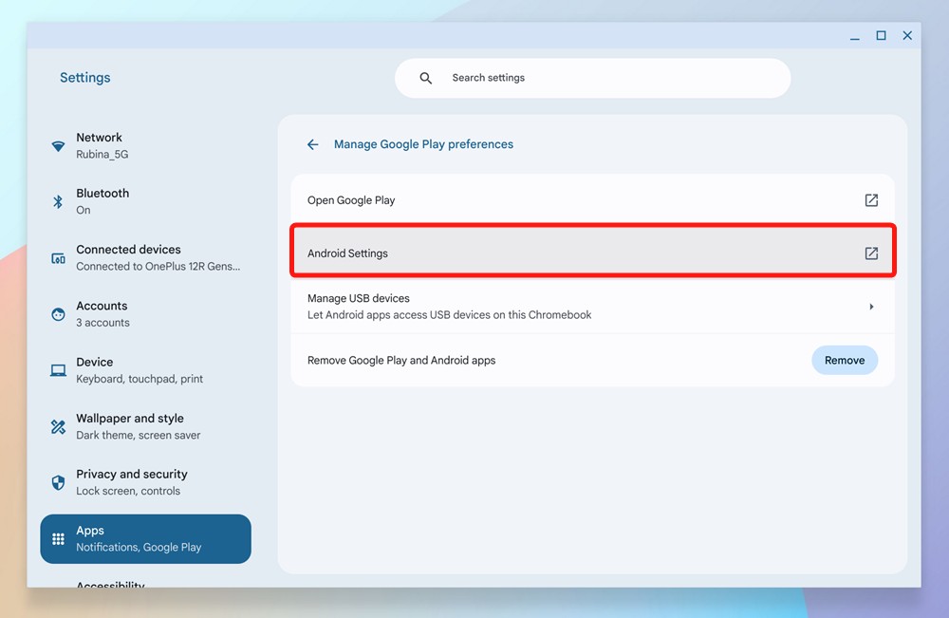Go back using the left arrow

[x=312, y=144]
